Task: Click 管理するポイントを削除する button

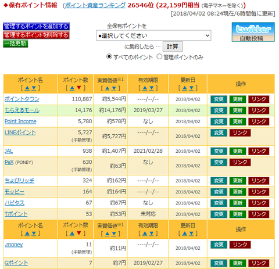Action: pyautogui.click(x=36, y=35)
